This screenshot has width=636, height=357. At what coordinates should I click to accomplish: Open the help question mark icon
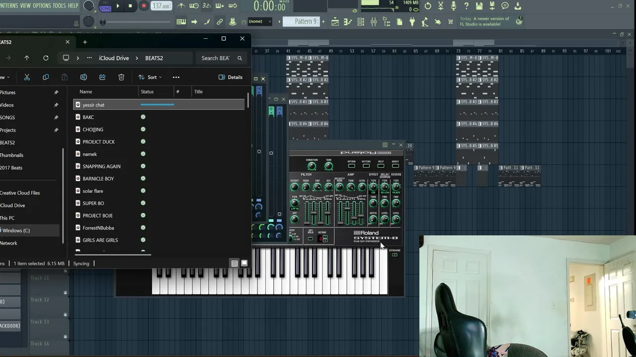point(466,6)
